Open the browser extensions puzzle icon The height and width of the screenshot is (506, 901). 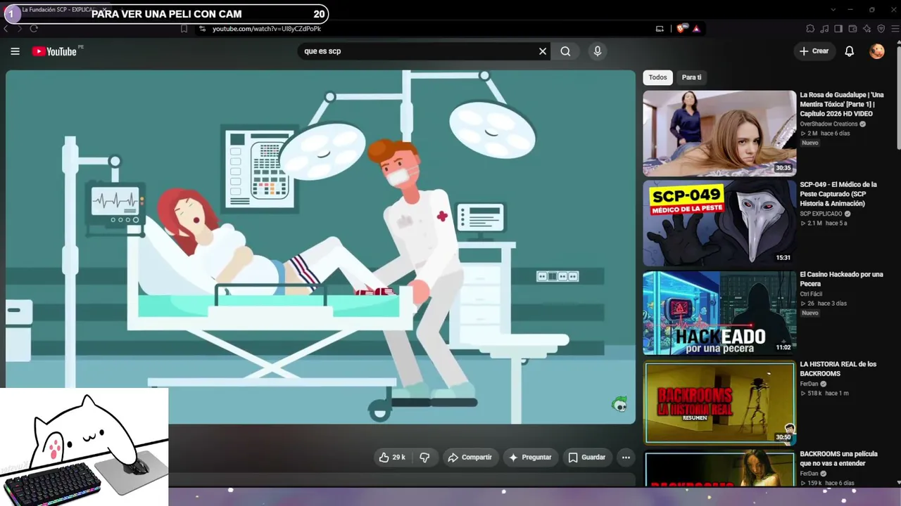(x=810, y=29)
